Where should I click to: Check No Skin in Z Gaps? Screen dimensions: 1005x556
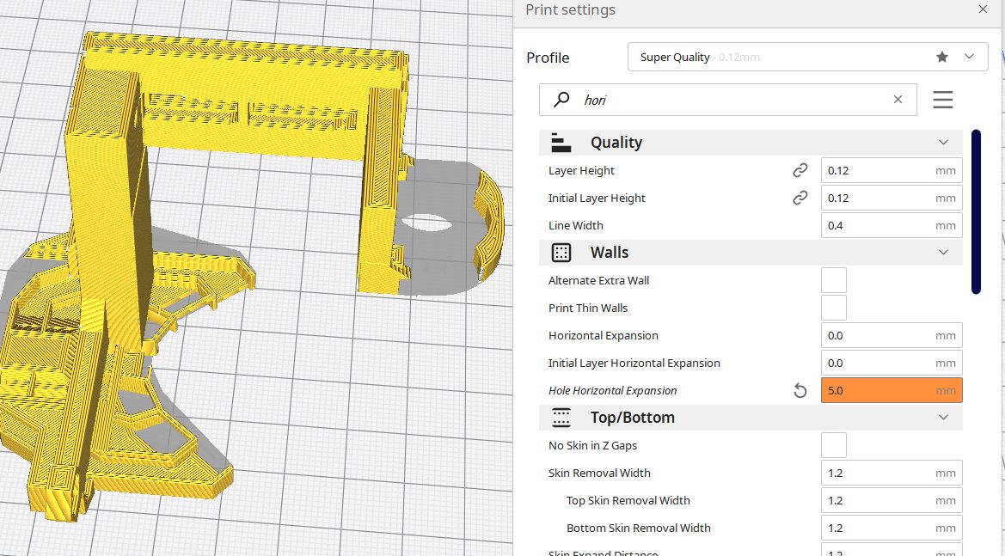point(833,444)
